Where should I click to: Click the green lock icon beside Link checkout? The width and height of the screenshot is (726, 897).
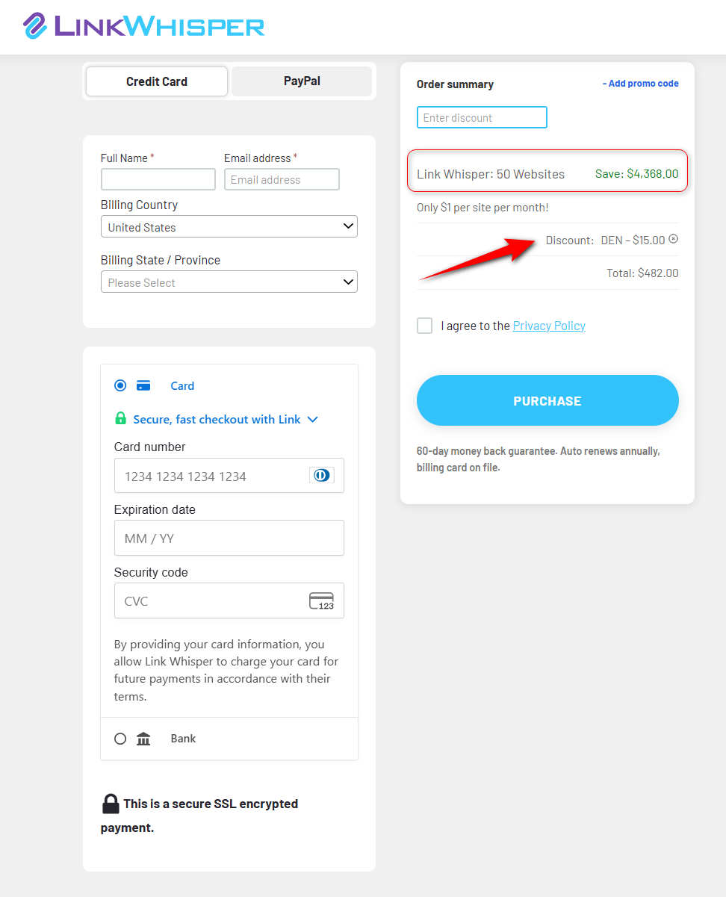click(120, 419)
